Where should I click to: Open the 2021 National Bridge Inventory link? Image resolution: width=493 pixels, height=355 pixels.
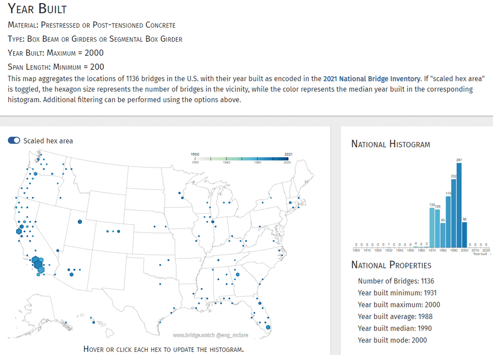371,79
